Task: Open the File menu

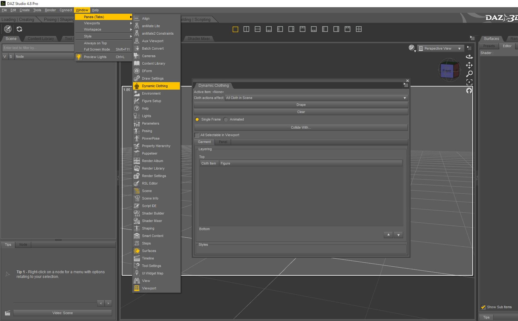Action: click(4, 10)
